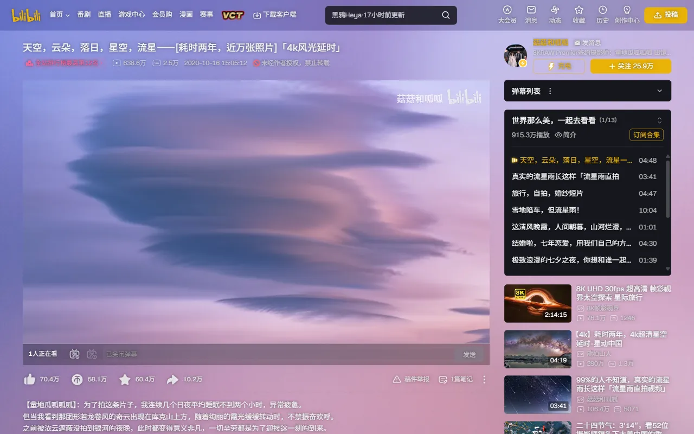This screenshot has width=694, height=434.
Task: Report video via 稿件举报
Action: pos(411,380)
